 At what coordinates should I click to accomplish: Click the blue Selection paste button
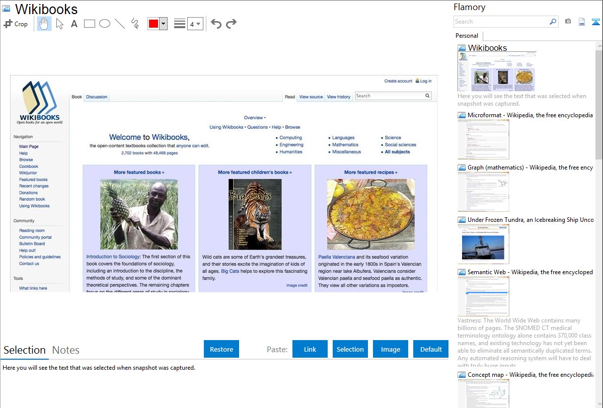[350, 349]
